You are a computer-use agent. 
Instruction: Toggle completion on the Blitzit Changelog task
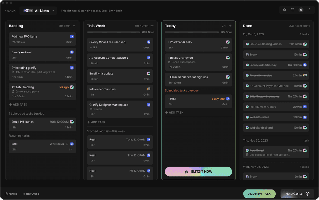(228, 57)
